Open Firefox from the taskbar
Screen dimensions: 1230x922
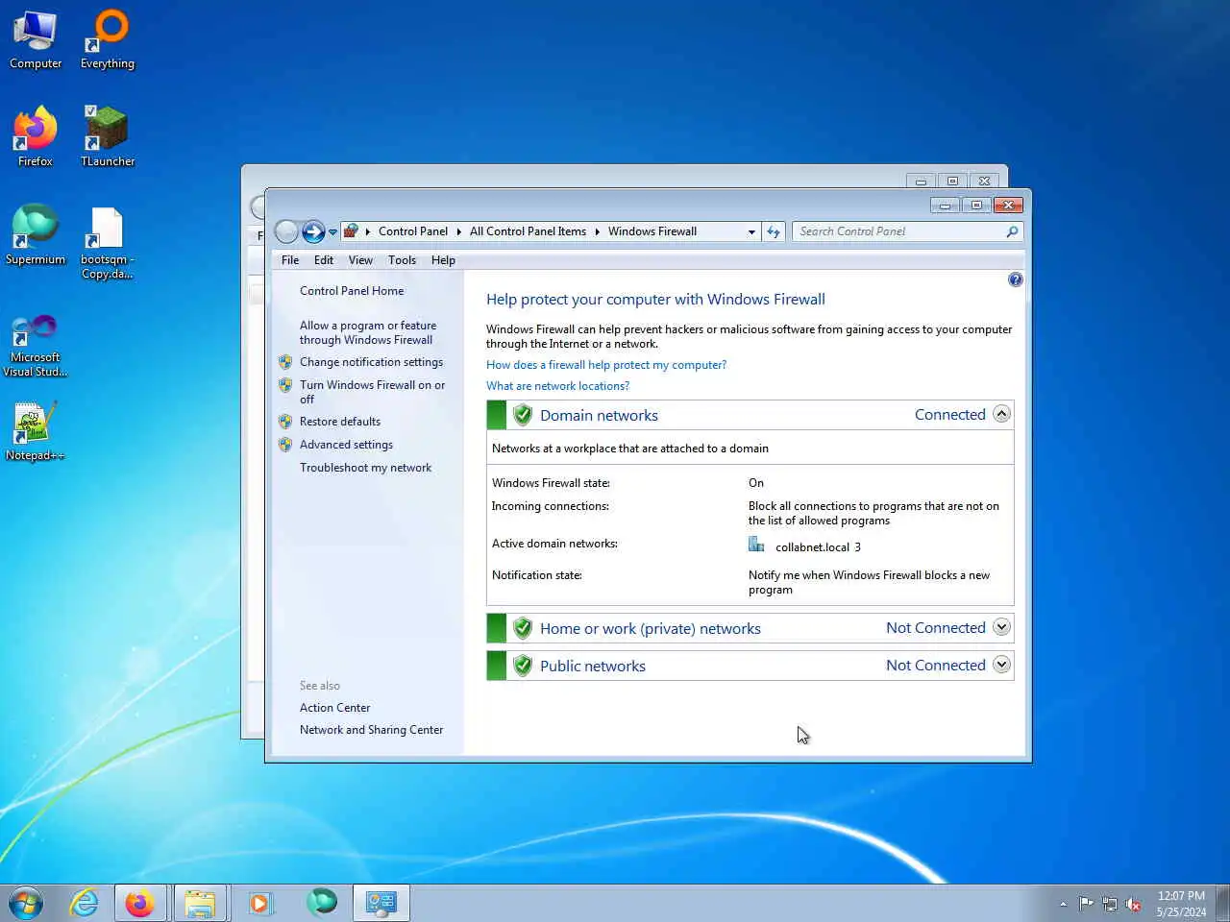[140, 903]
